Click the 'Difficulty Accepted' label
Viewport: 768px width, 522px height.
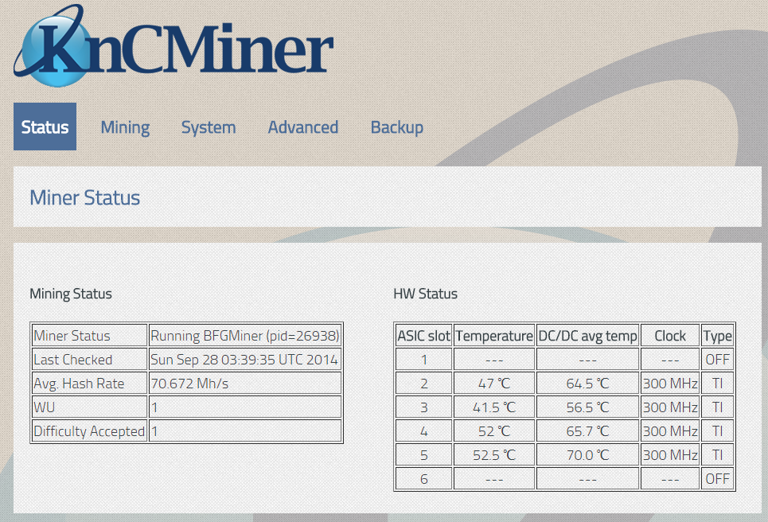[89, 431]
